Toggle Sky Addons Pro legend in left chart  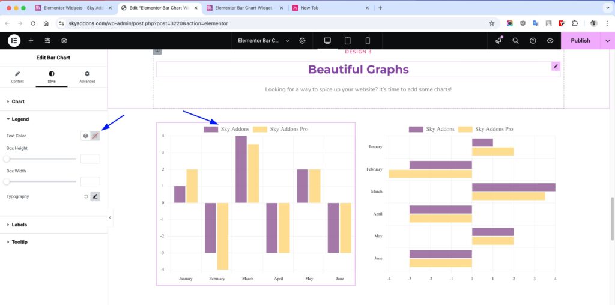pyautogui.click(x=280, y=129)
